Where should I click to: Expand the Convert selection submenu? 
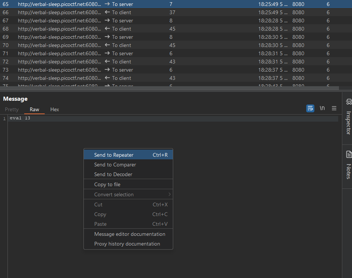(128, 194)
